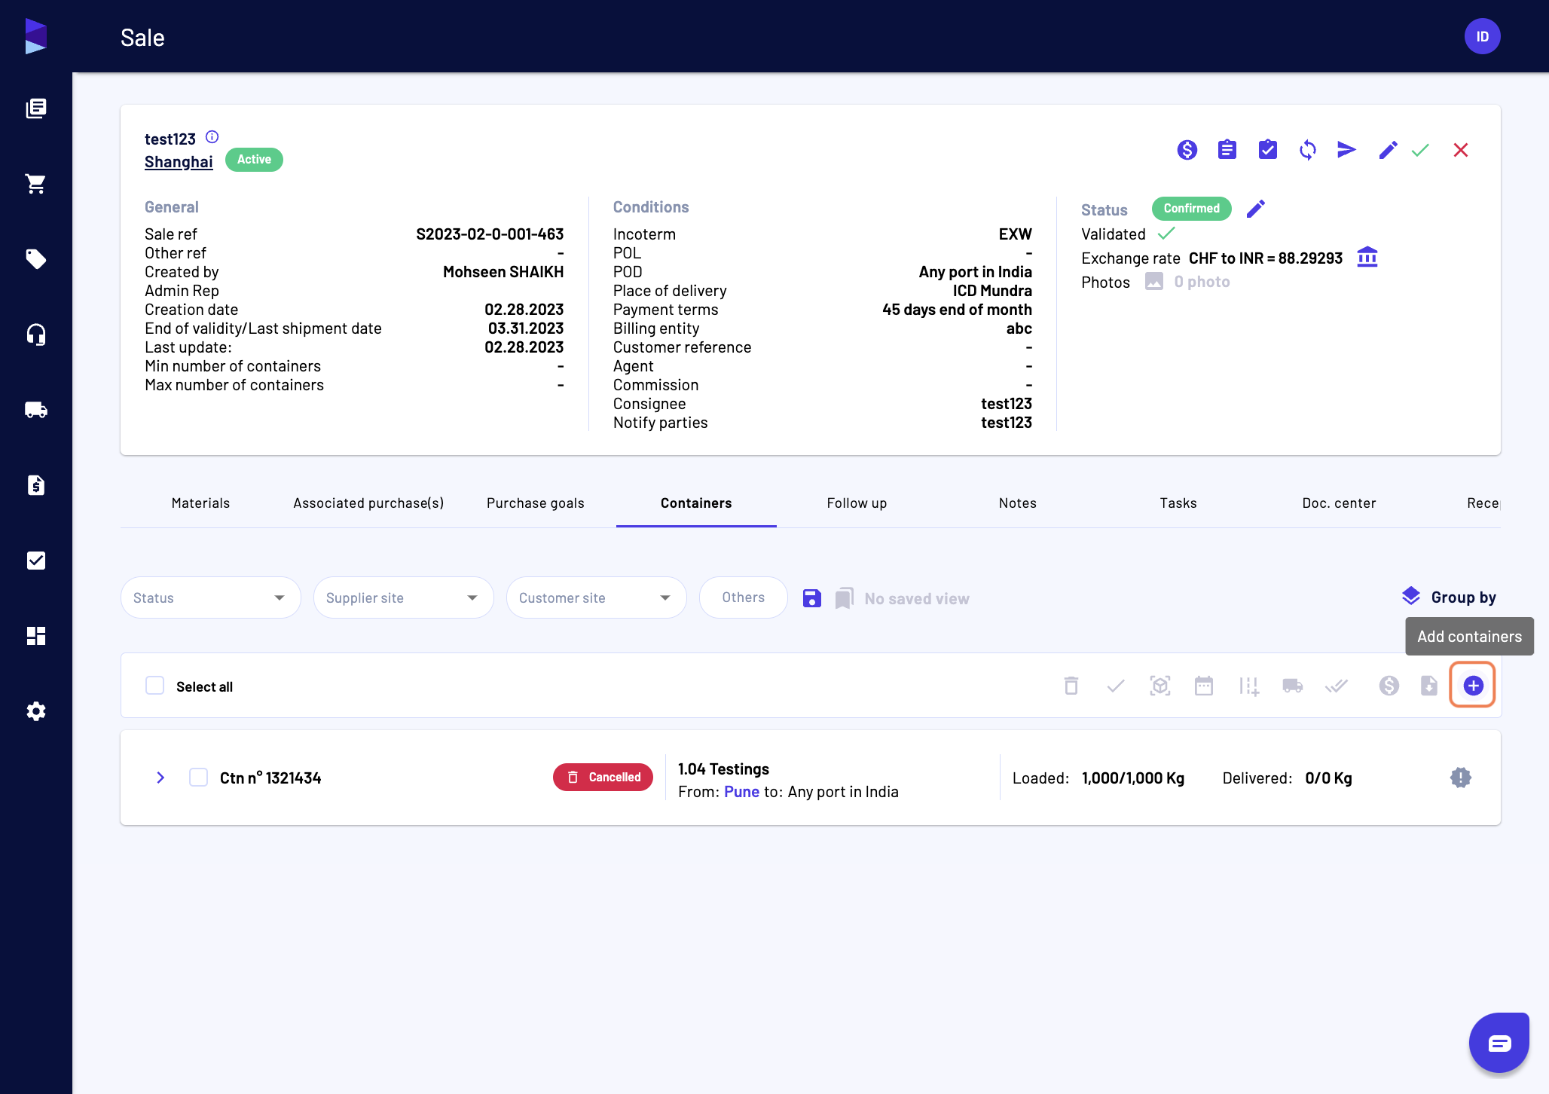The height and width of the screenshot is (1094, 1549).
Task: Open the truck logistics sidebar icon
Action: [35, 410]
